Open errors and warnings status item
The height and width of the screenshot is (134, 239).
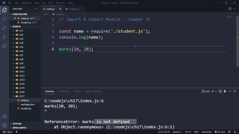(7, 132)
